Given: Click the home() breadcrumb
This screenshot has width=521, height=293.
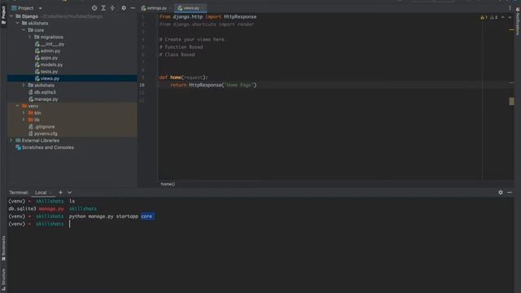Looking at the screenshot, I should click(x=168, y=184).
